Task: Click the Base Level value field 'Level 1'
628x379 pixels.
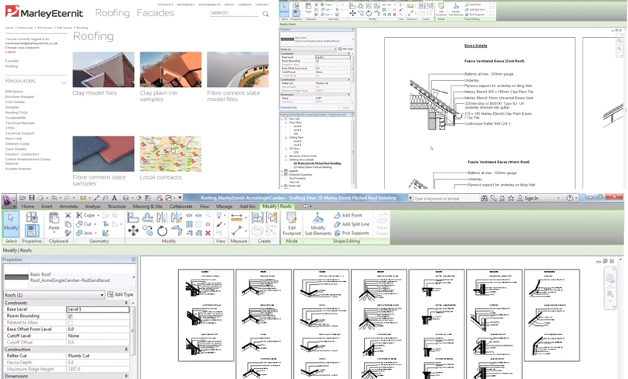Action: point(98,309)
